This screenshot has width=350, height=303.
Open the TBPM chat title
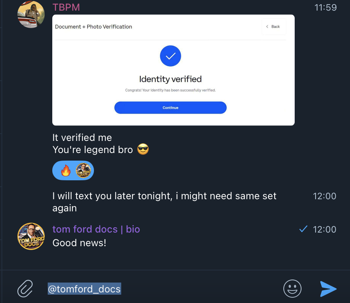[66, 7]
